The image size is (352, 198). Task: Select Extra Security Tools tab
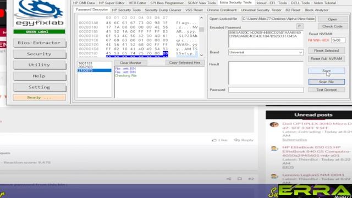[x=236, y=2]
